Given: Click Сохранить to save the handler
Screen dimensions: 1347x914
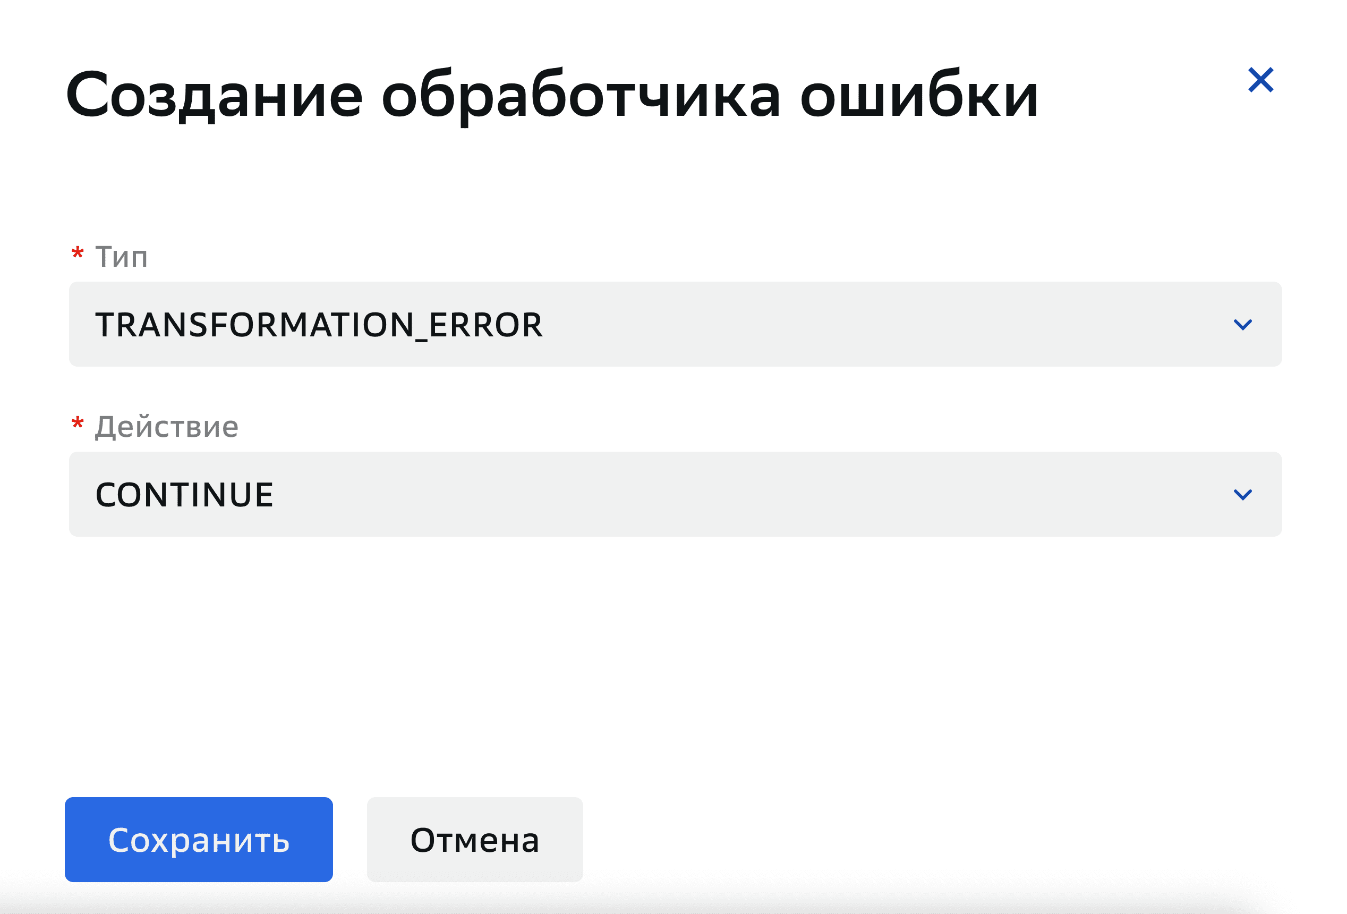Looking at the screenshot, I should click(199, 840).
